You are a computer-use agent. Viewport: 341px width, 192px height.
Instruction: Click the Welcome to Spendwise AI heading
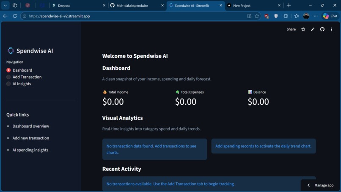(135, 56)
